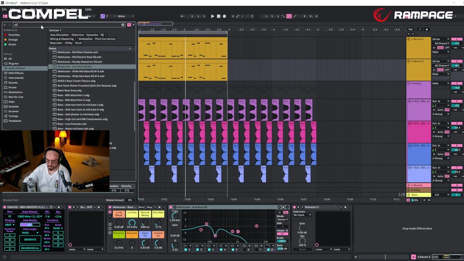The height and width of the screenshot is (261, 464).
Task: Select 'Bass - Low Extender.adv' preset
Action: (x=72, y=124)
